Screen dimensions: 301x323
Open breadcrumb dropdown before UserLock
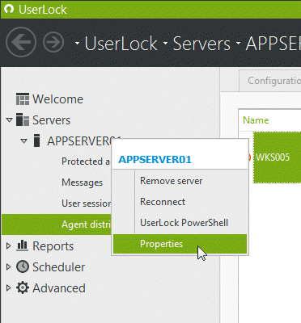(x=77, y=43)
